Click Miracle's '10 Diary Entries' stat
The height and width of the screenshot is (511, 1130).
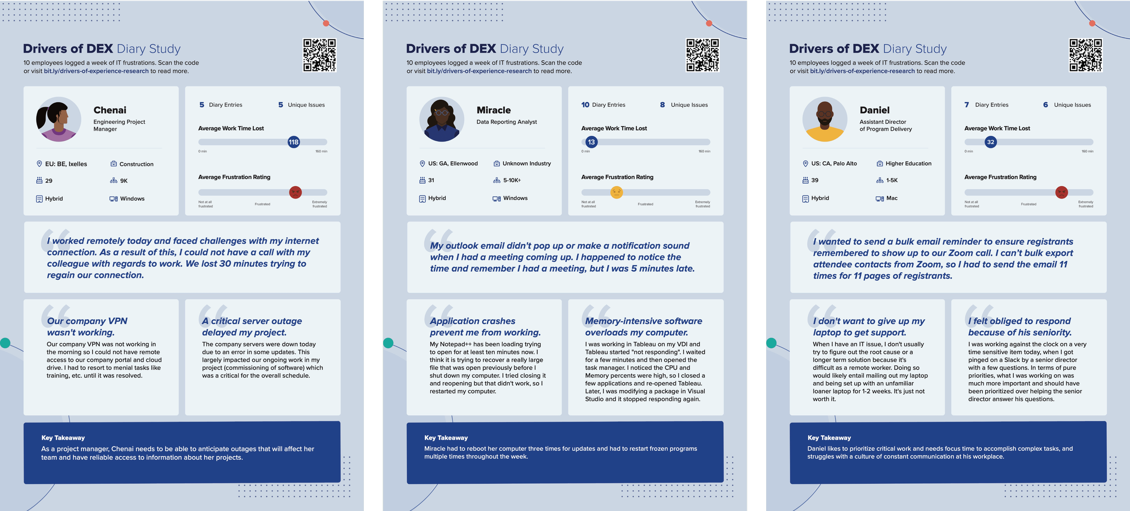(603, 104)
